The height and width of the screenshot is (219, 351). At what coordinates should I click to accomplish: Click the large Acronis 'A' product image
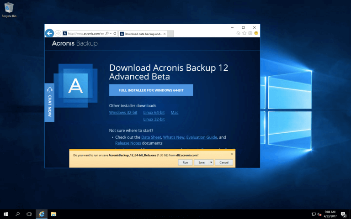(x=76, y=86)
